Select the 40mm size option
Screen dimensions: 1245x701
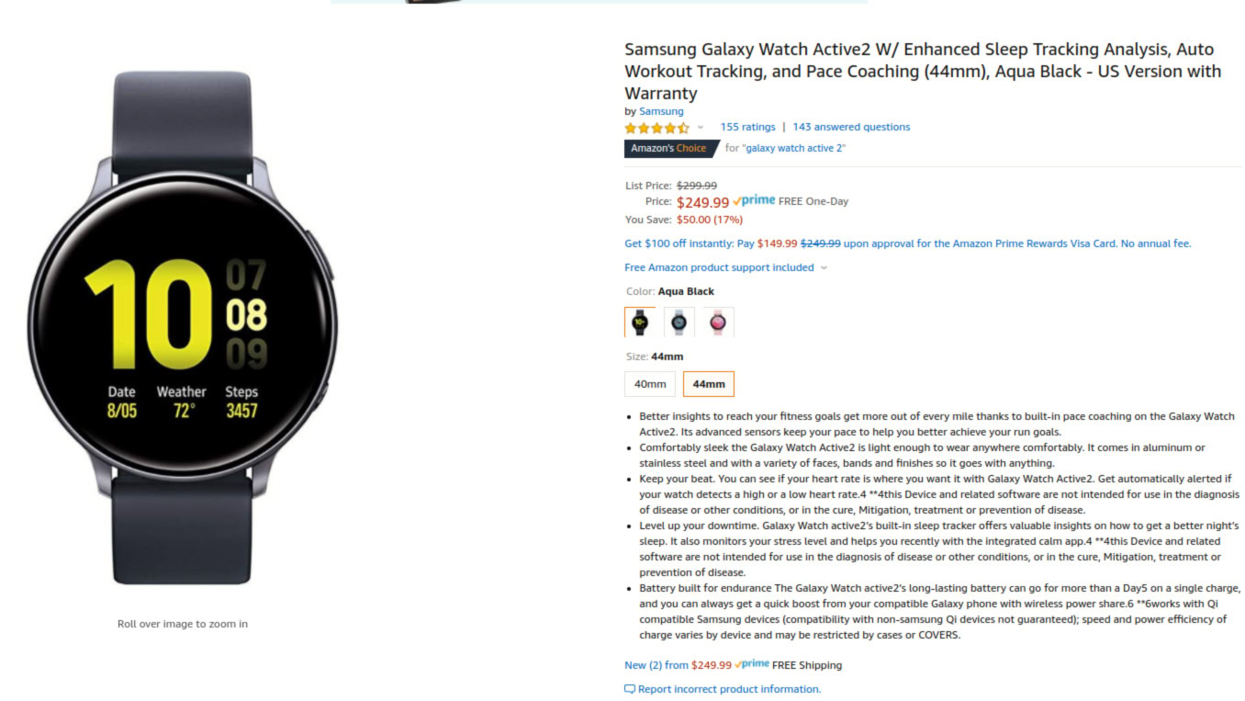tap(650, 384)
